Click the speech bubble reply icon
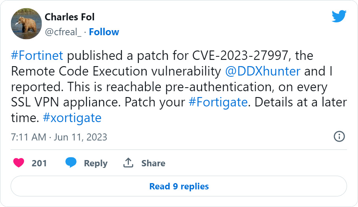 (x=71, y=163)
